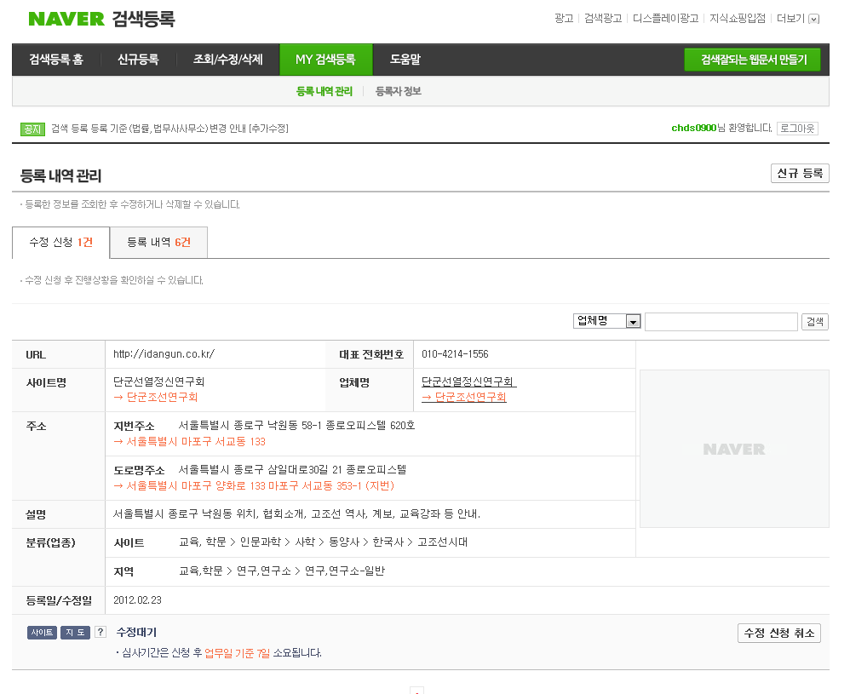Go to 검색등록 홈 menu
The image size is (850, 694).
click(56, 59)
